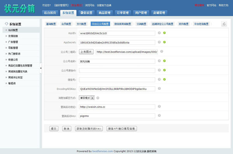
Task: Open the 帮助文档 link
Action: coord(224,5)
